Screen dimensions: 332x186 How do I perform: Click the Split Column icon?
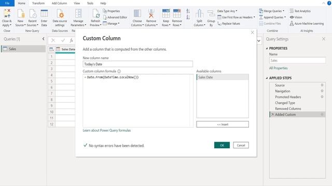199,14
